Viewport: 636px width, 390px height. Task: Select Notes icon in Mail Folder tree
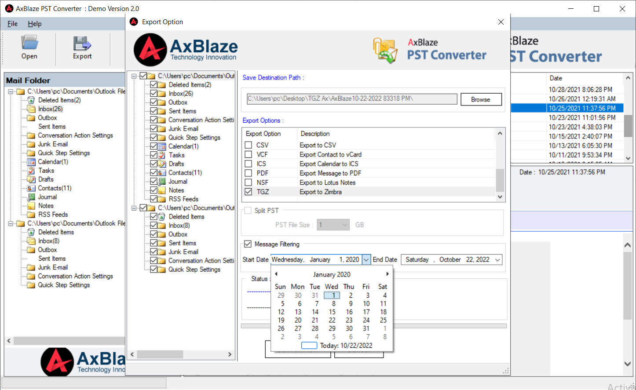point(31,206)
